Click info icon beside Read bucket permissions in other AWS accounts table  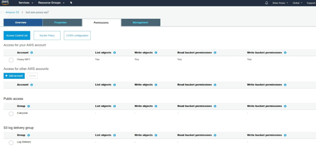click(x=215, y=85)
